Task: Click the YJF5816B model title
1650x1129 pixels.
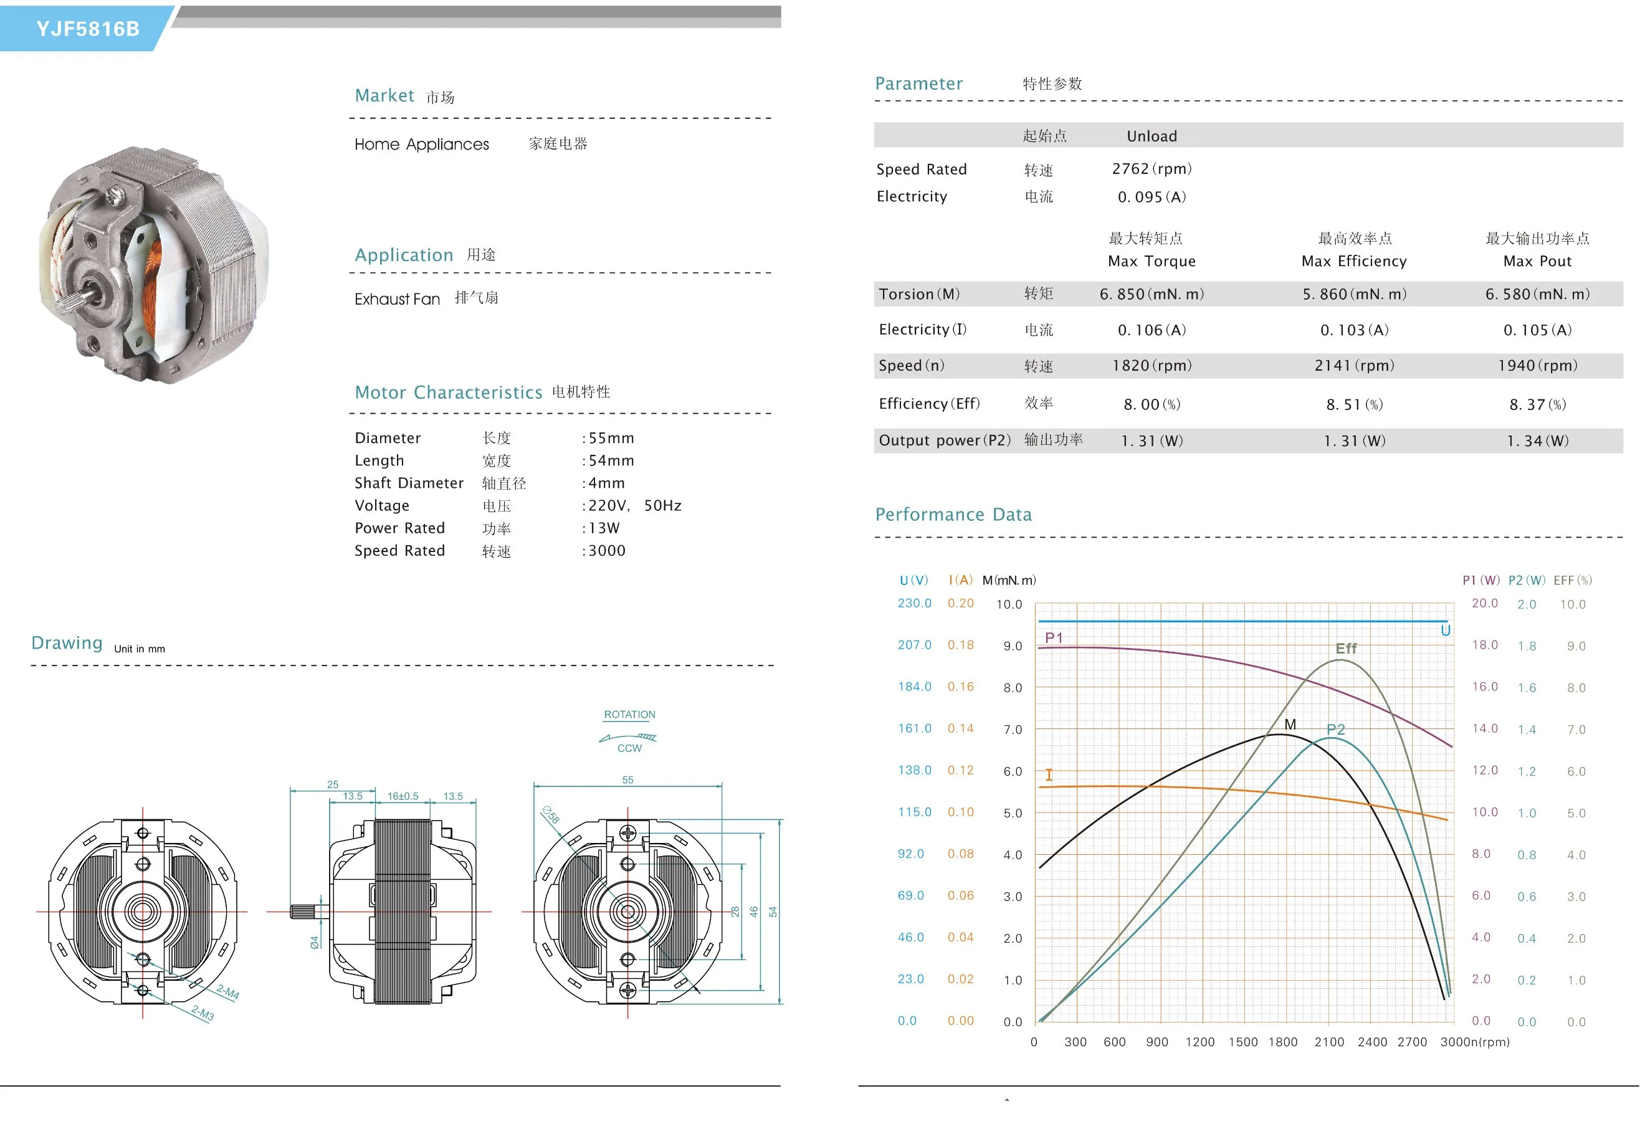Action: 88,29
